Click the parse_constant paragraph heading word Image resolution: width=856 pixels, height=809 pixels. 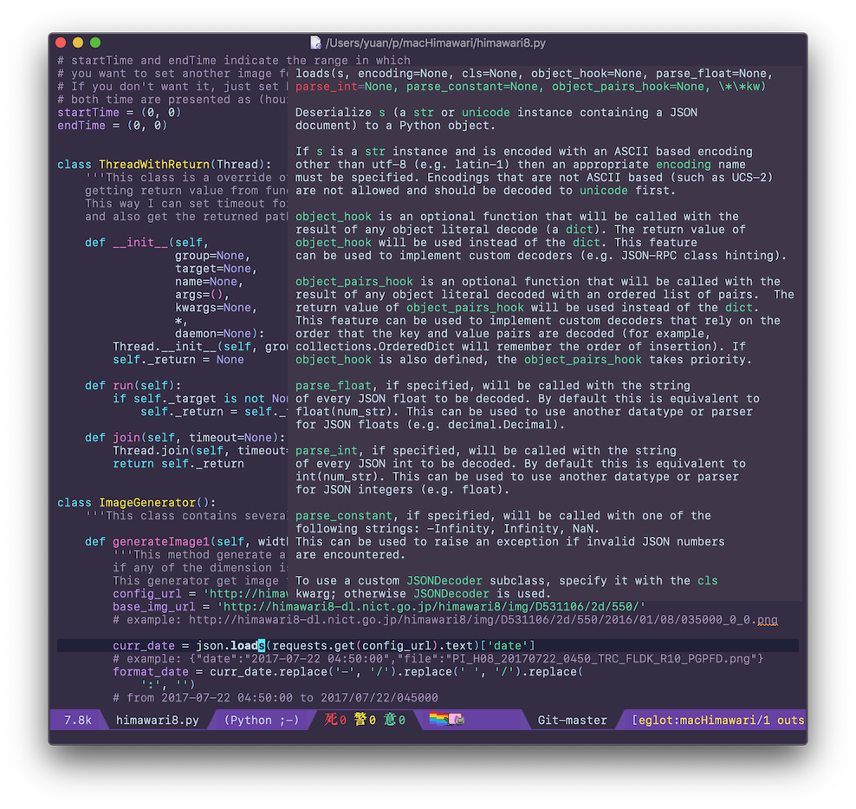coord(344,516)
